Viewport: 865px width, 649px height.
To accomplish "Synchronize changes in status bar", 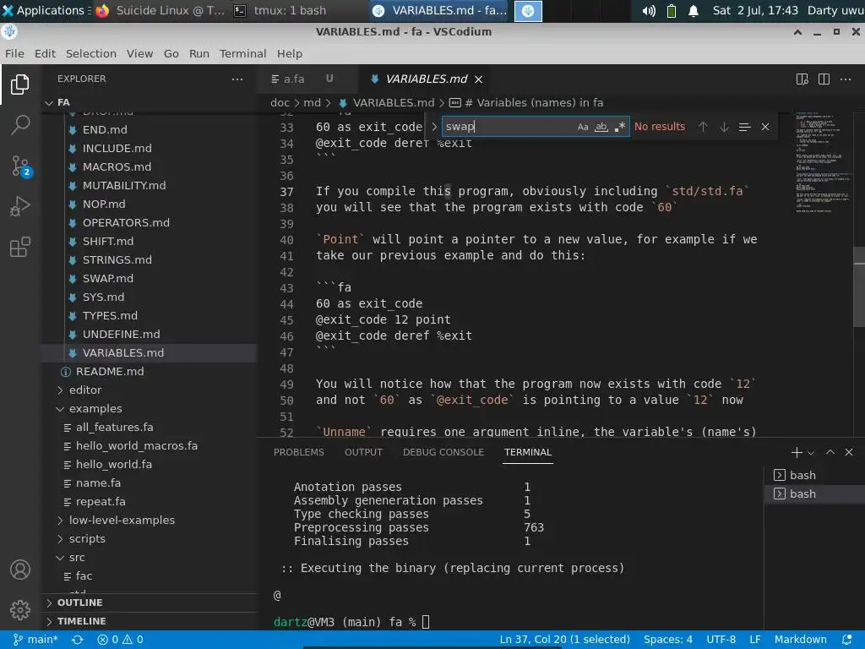I will [x=77, y=640].
